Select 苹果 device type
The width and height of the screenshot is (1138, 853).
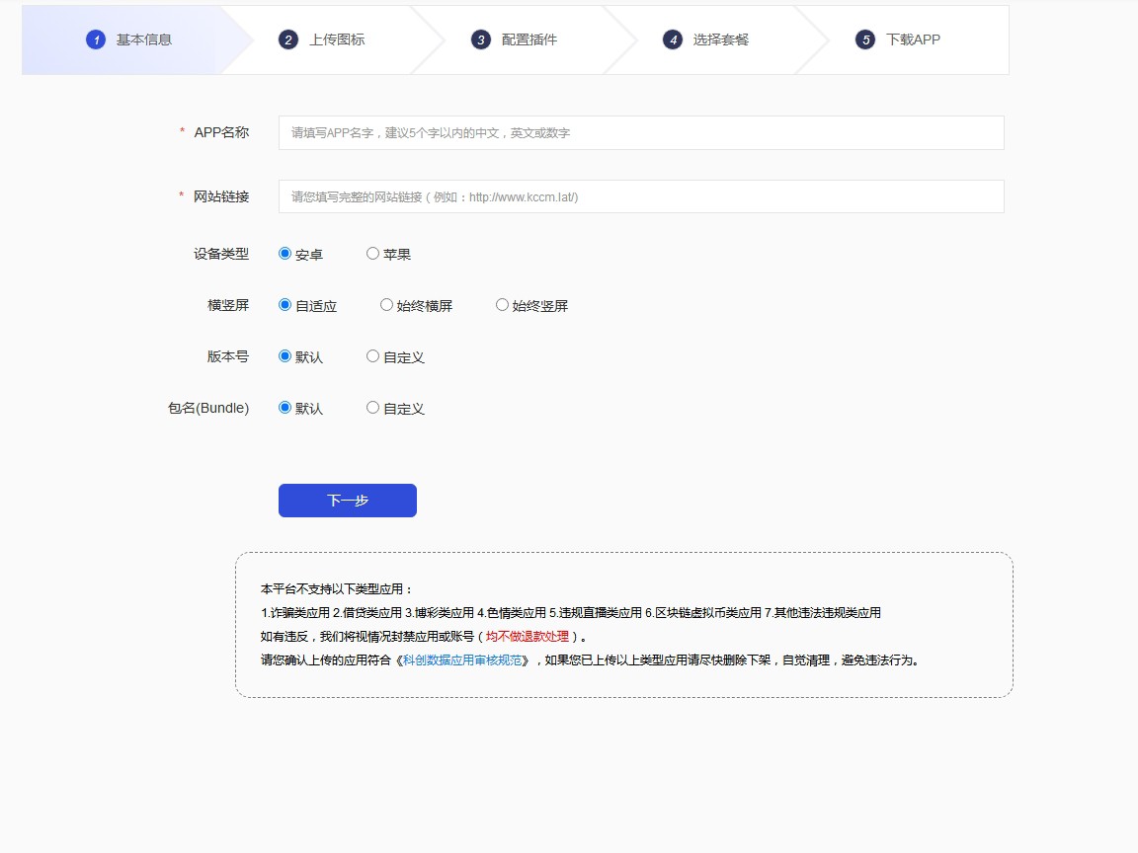[373, 254]
